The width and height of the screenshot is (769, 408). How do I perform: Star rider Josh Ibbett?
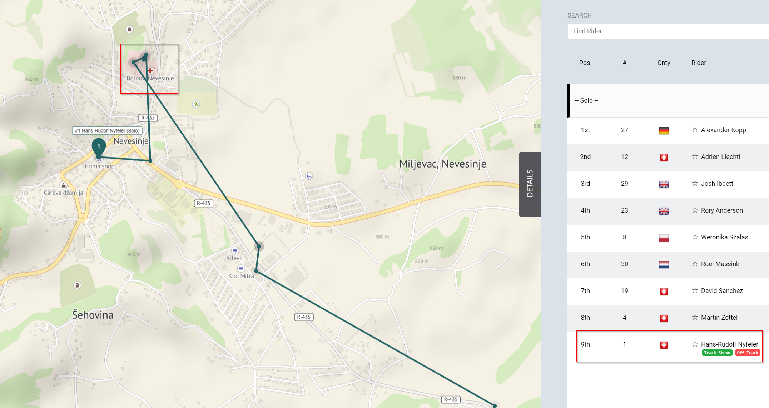tap(695, 183)
